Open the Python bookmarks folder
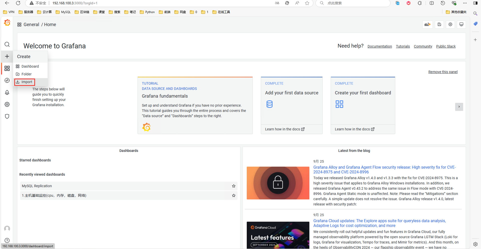Image resolution: width=481 pixels, height=249 pixels. click(x=147, y=12)
